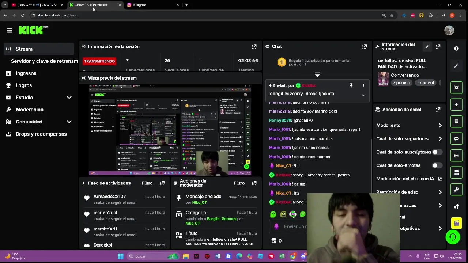This screenshot has height=263, width=468.
Task: Expand the pinned KickBot message chevron
Action: click(x=363, y=95)
